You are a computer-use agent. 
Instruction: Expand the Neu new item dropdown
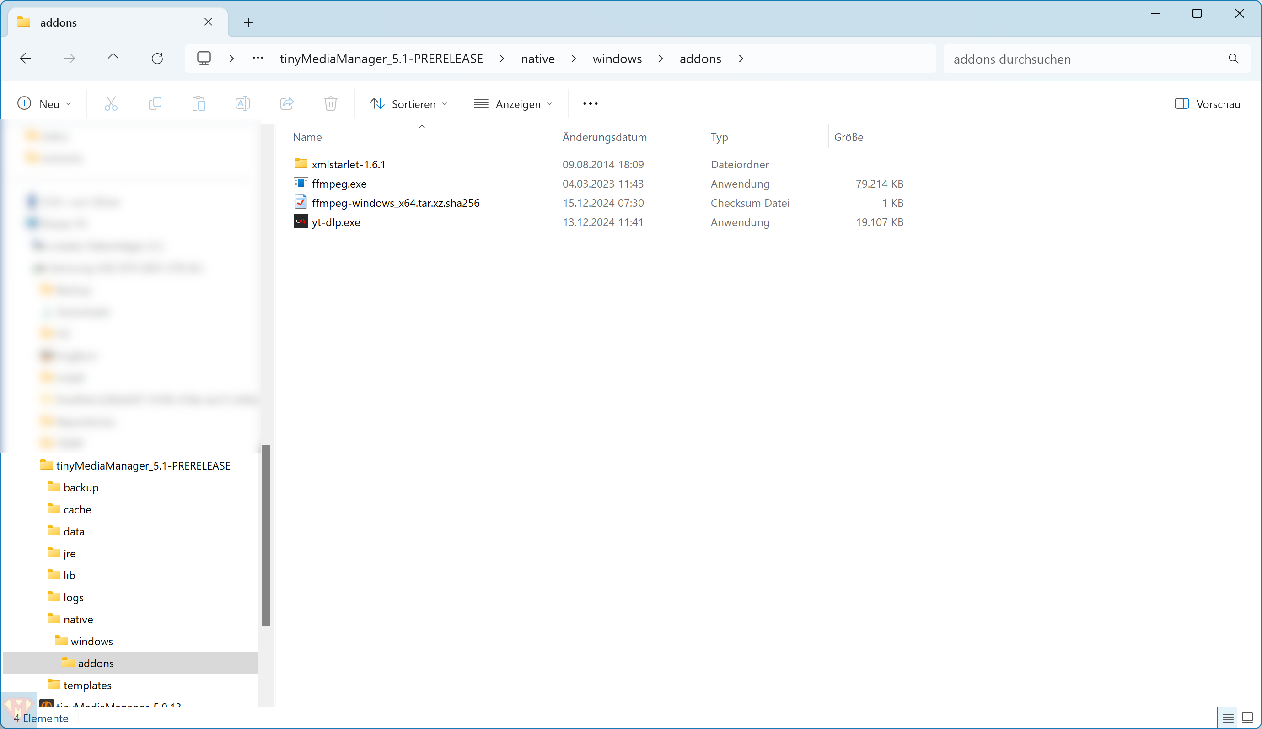tap(44, 103)
